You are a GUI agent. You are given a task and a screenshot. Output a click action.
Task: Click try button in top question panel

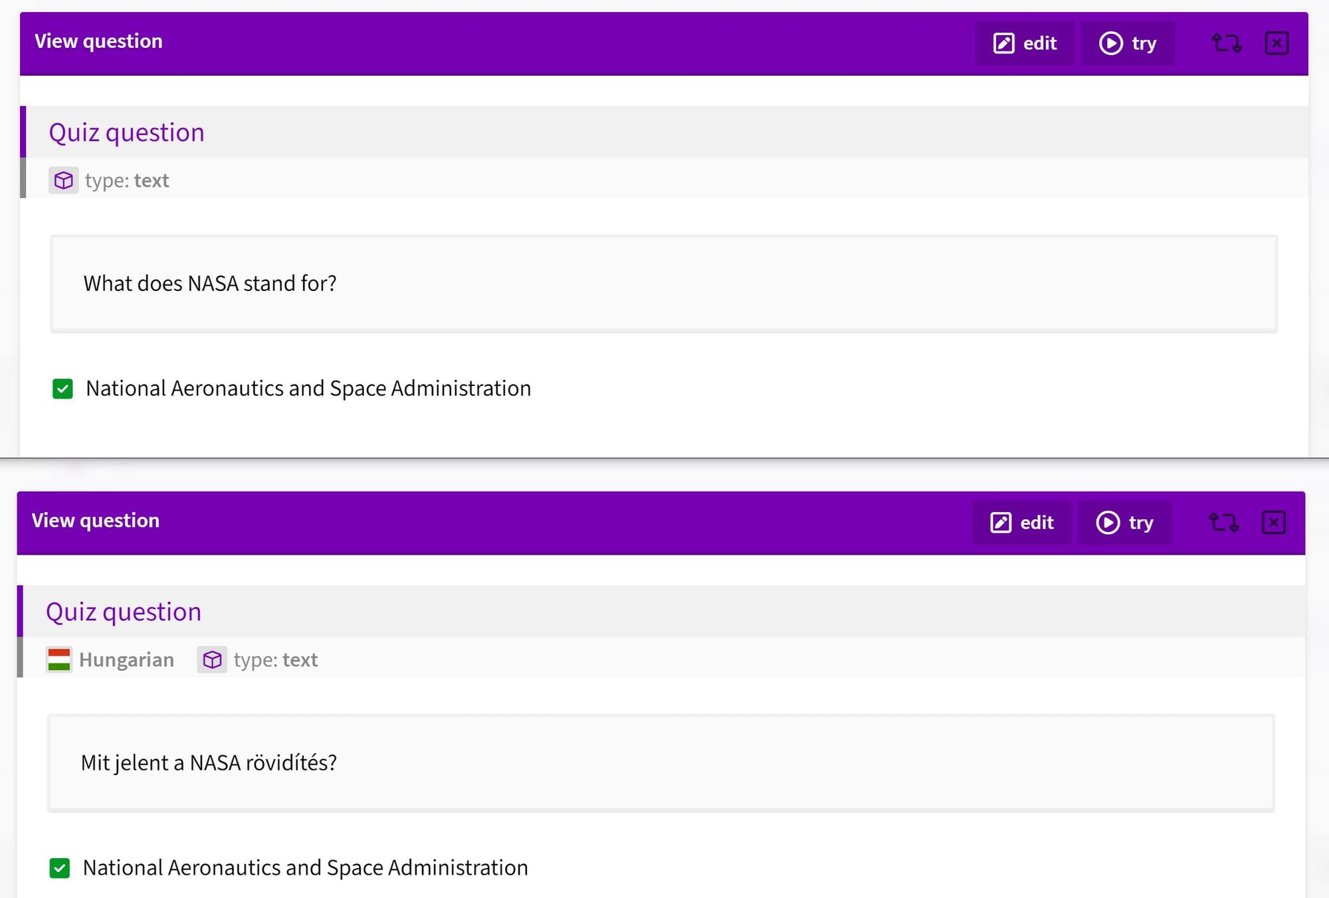[1128, 44]
